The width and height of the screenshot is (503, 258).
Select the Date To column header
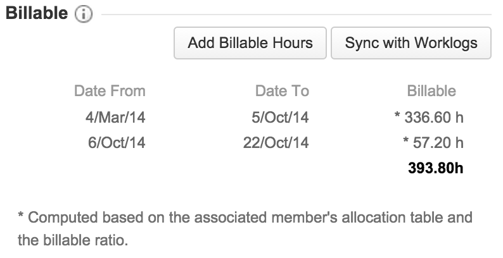282,91
